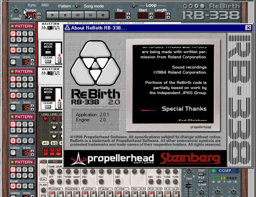
Task: Select the LOW TOM instrument button
Action: coord(89,189)
